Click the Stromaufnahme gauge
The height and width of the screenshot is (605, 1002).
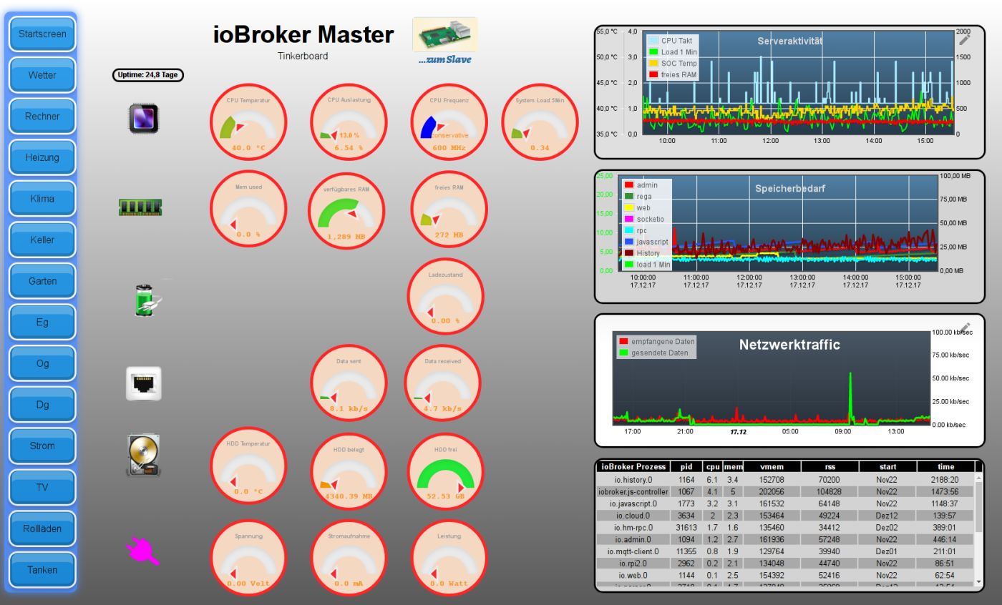(x=349, y=559)
